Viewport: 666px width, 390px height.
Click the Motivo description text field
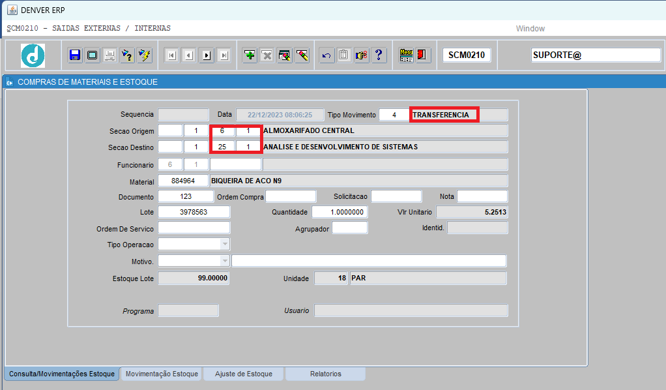(369, 261)
